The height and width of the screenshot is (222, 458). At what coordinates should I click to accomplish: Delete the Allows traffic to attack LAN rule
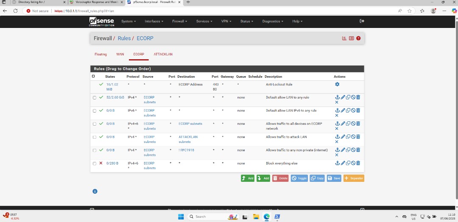[x=358, y=137]
